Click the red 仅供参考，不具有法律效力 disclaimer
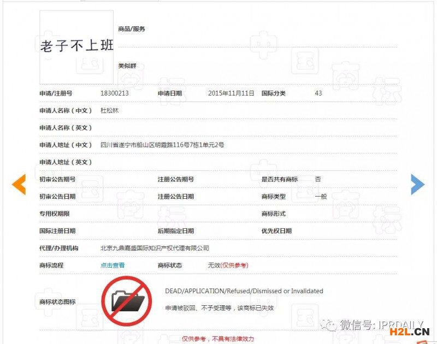Viewport: 437px width, 344px height. click(218, 339)
